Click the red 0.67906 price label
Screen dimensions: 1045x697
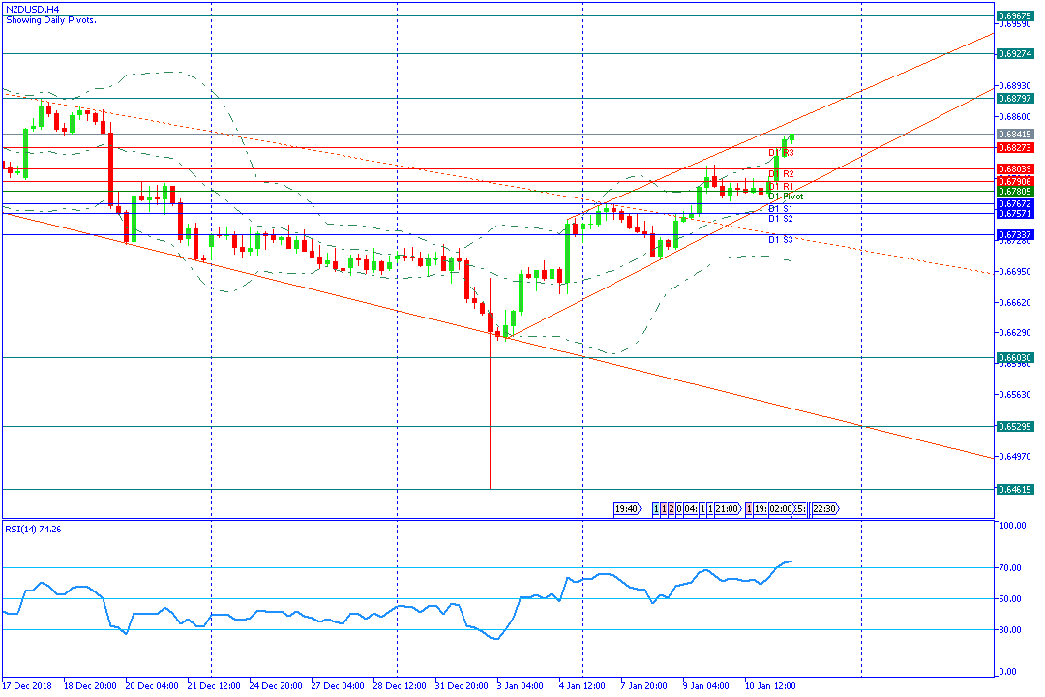(1015, 181)
